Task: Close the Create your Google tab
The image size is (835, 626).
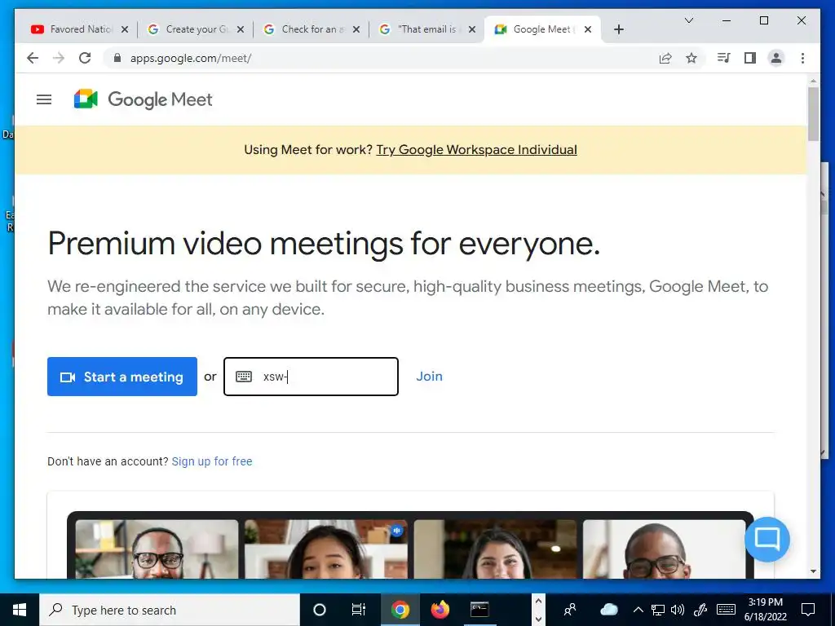Action: (241, 29)
